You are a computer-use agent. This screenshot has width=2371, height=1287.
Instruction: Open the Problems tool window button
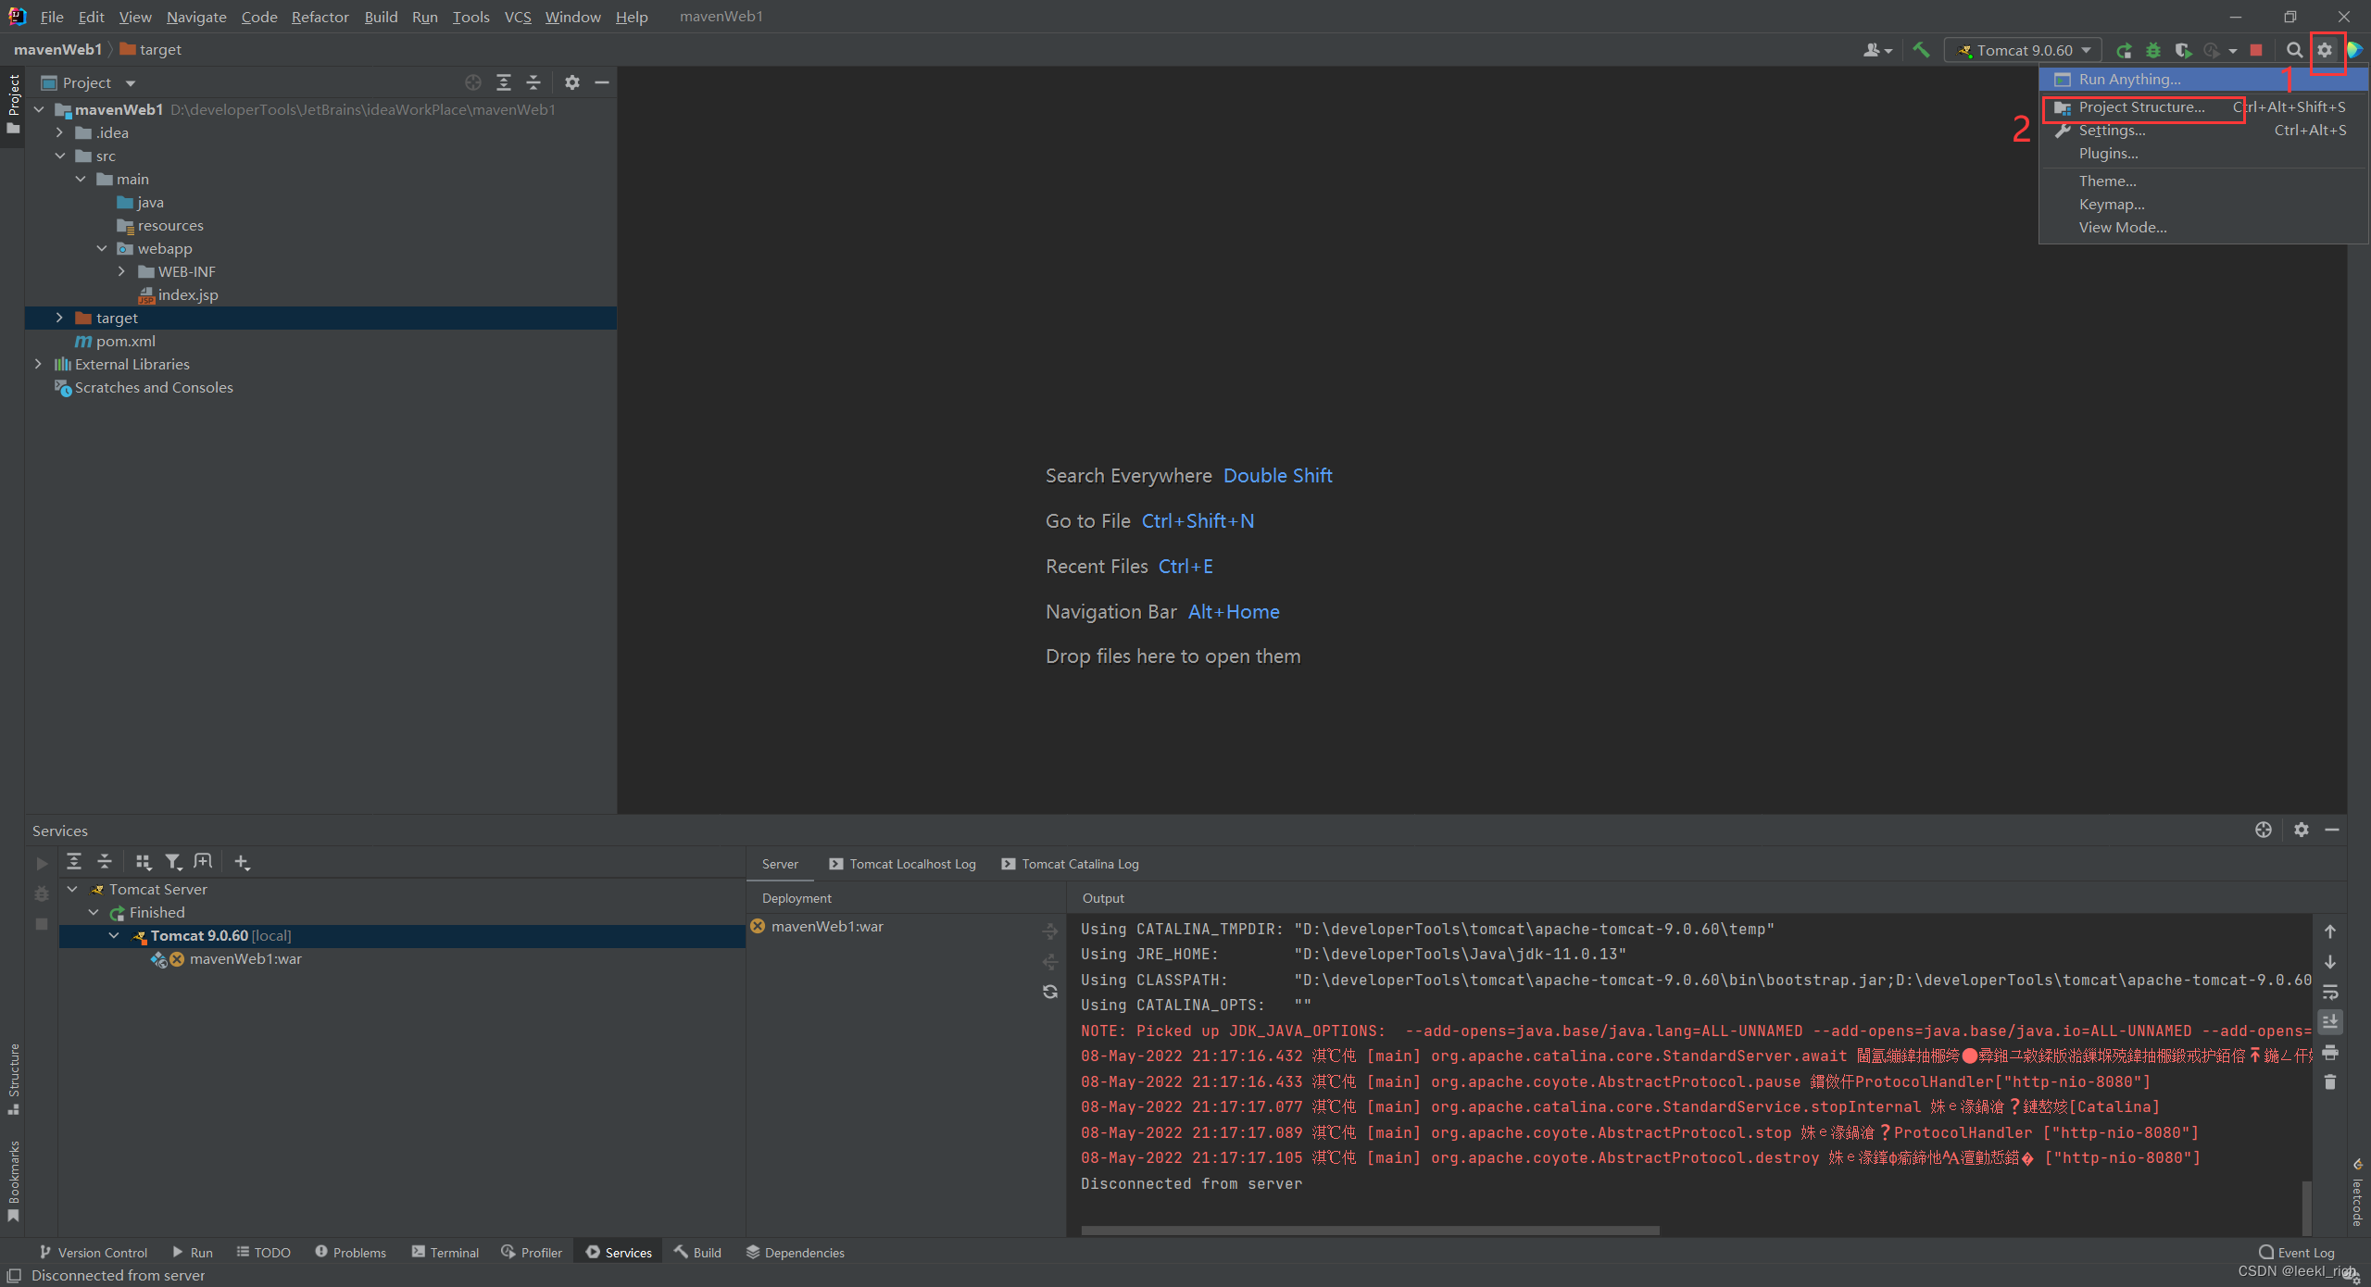click(350, 1252)
